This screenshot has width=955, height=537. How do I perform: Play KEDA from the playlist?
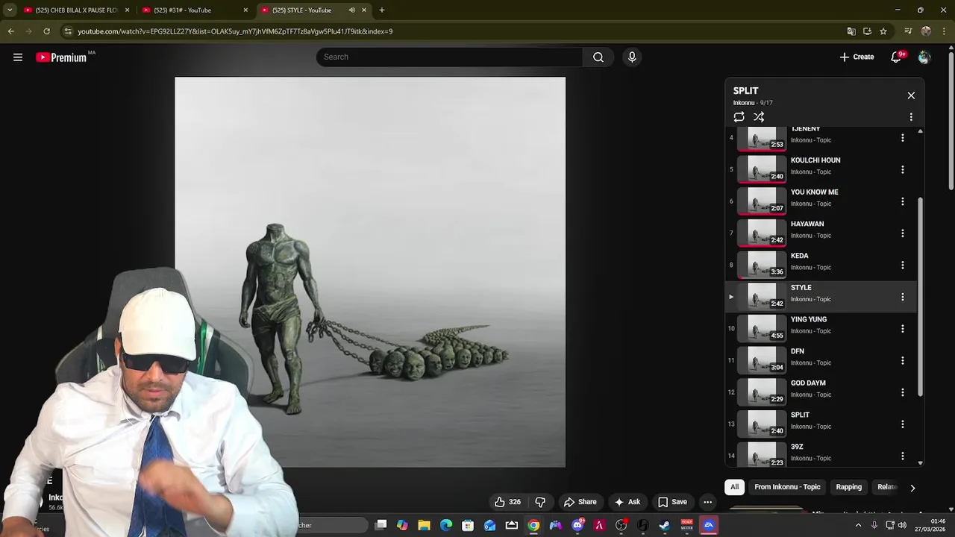(821, 266)
